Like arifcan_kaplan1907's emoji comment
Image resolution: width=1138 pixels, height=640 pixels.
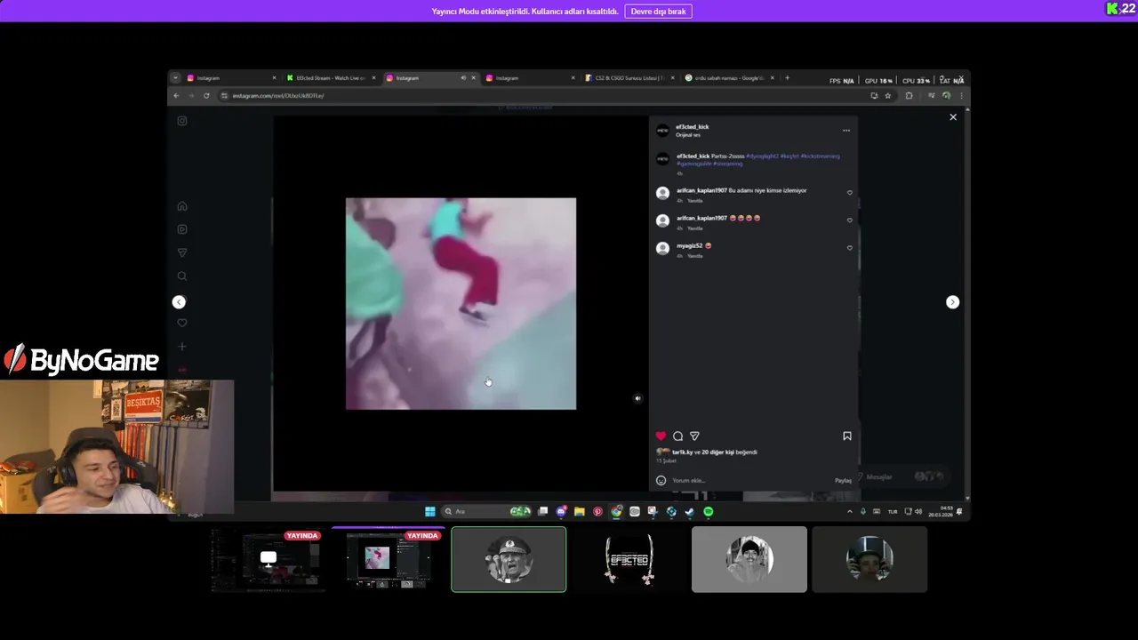point(850,220)
